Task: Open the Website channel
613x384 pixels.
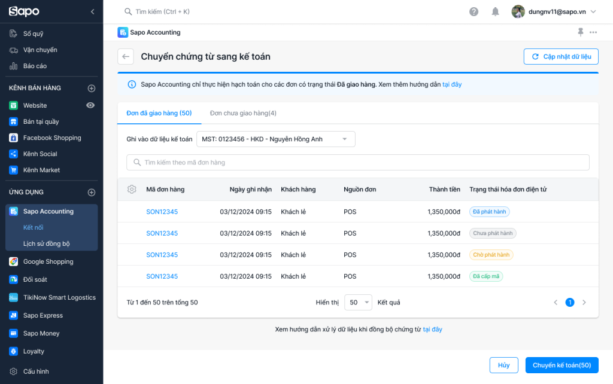Action: click(35, 105)
